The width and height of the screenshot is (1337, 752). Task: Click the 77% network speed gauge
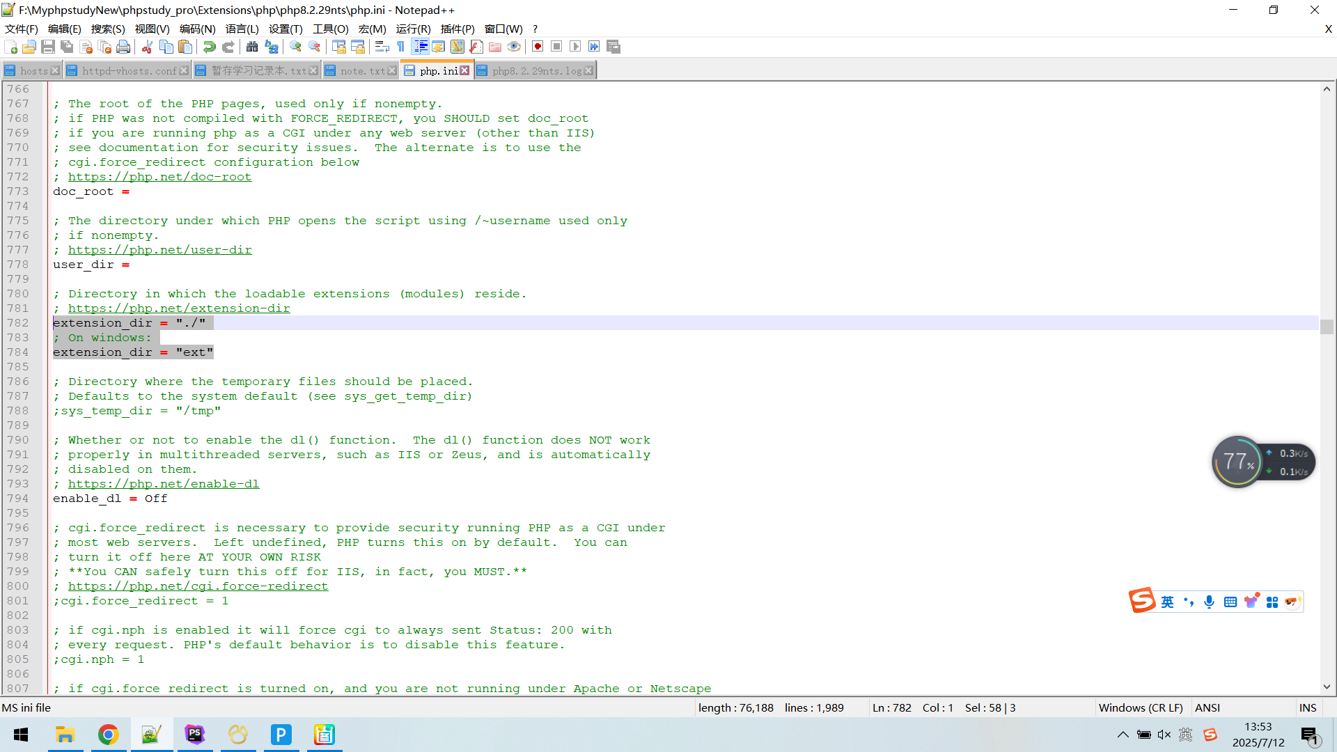[x=1238, y=462]
